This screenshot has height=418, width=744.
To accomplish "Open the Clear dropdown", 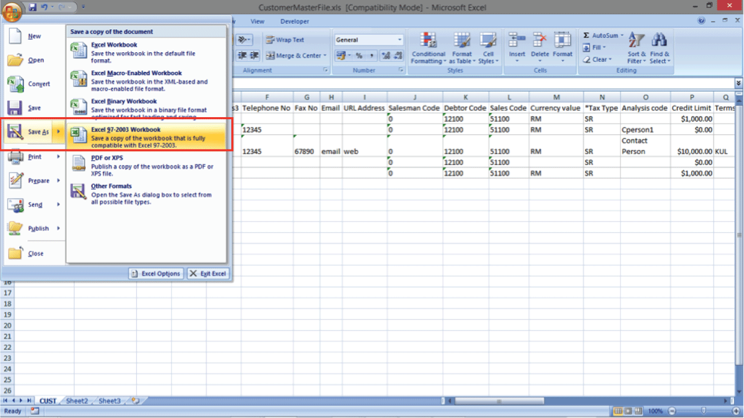I will pyautogui.click(x=597, y=60).
